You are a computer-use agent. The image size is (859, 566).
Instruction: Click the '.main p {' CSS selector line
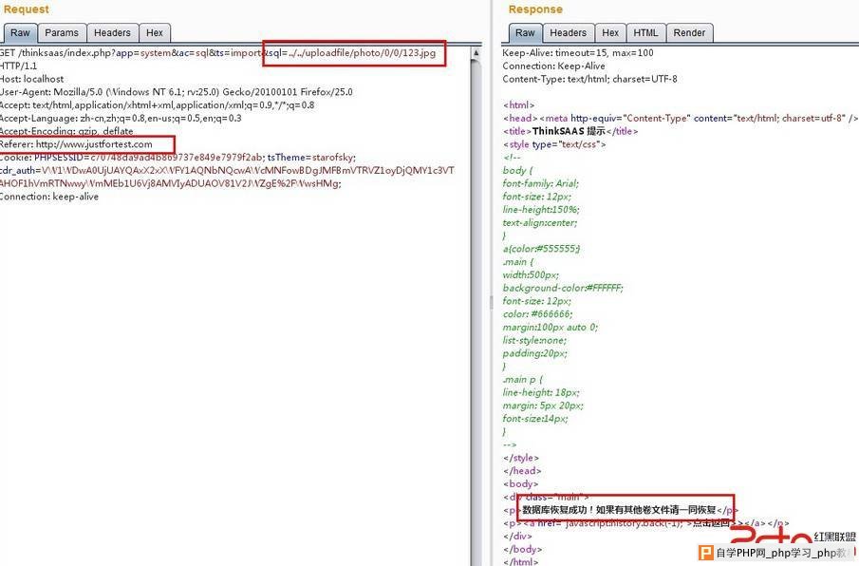click(523, 379)
